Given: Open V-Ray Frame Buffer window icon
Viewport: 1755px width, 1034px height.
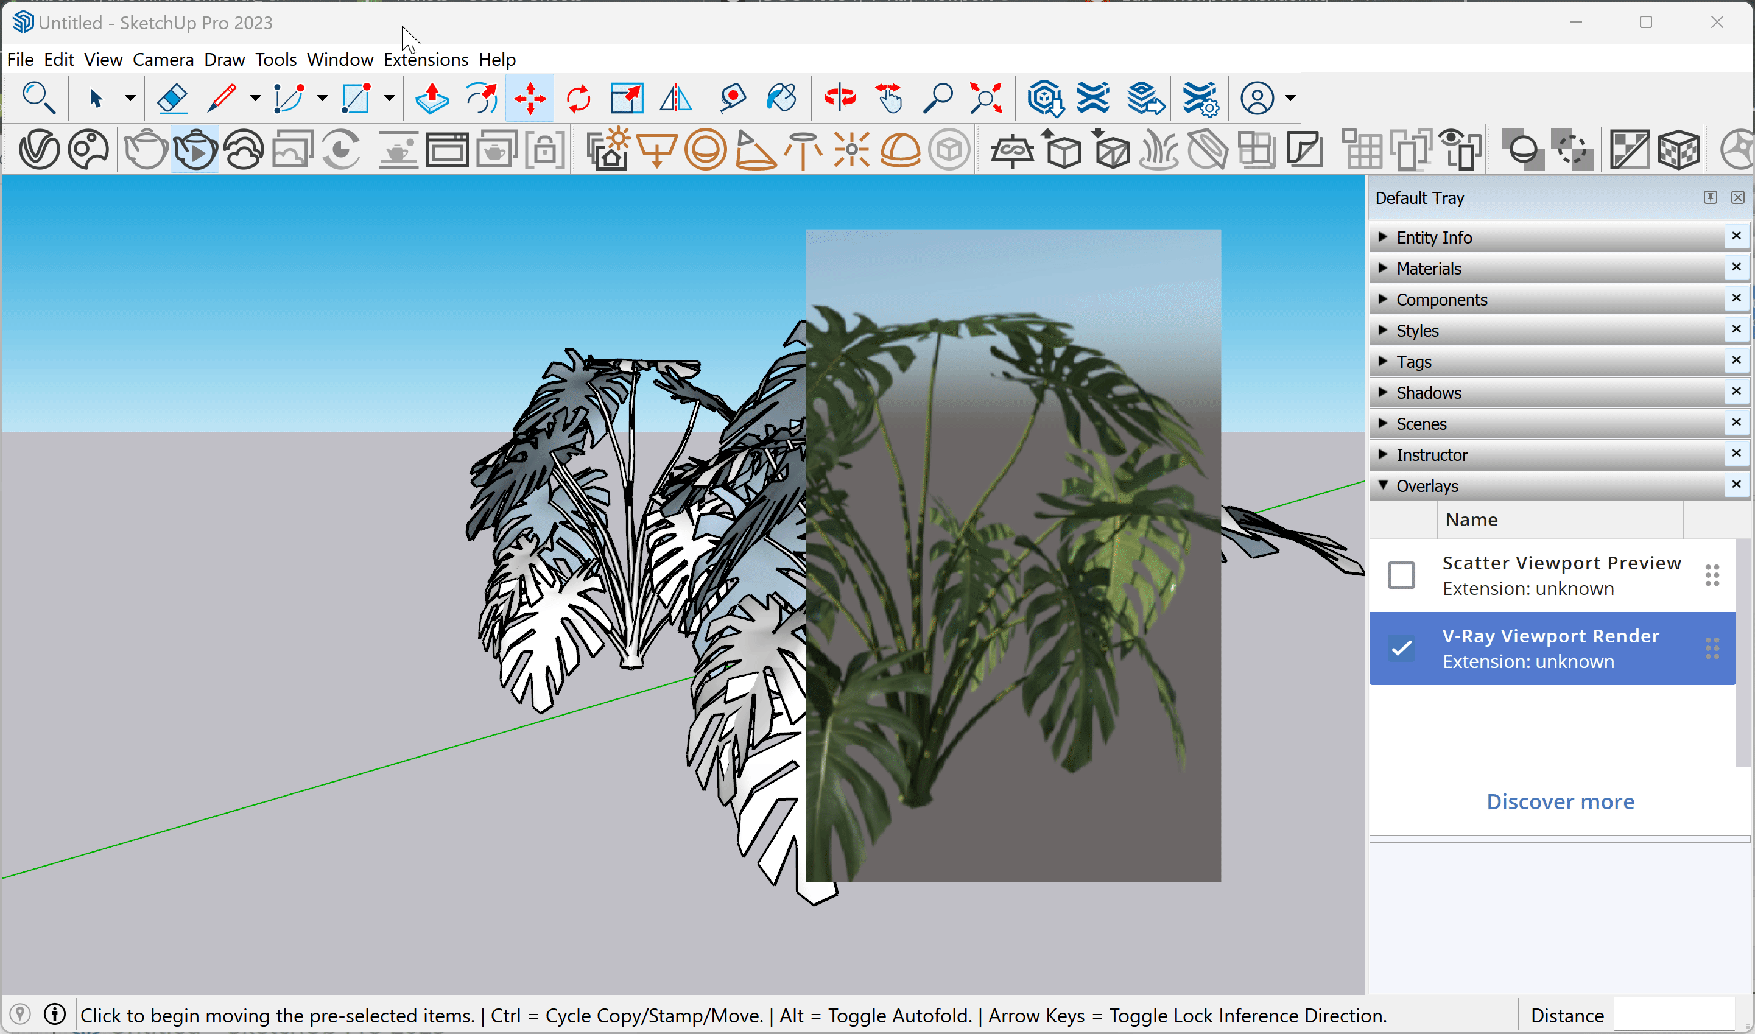Looking at the screenshot, I should (448, 149).
